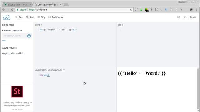
Task: Click into the HTML code line
Action: tap(58, 30)
